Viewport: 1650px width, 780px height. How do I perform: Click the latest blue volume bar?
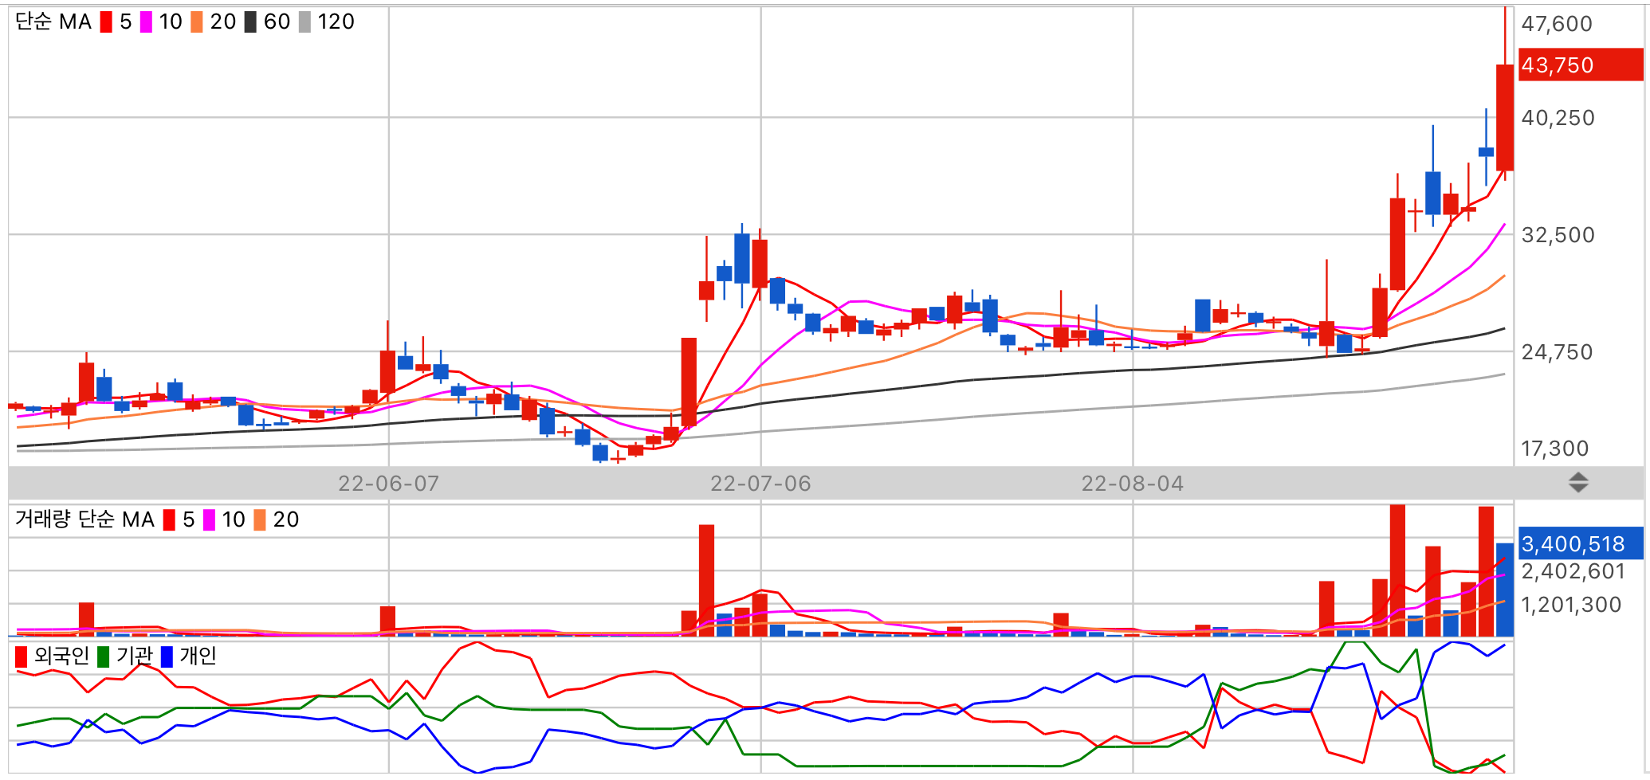coord(1505,590)
